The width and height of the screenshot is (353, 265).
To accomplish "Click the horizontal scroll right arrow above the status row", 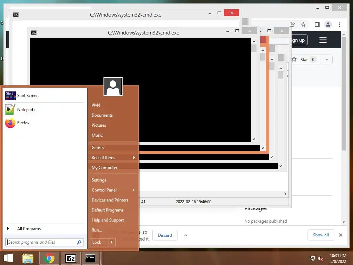I will point(285,194).
